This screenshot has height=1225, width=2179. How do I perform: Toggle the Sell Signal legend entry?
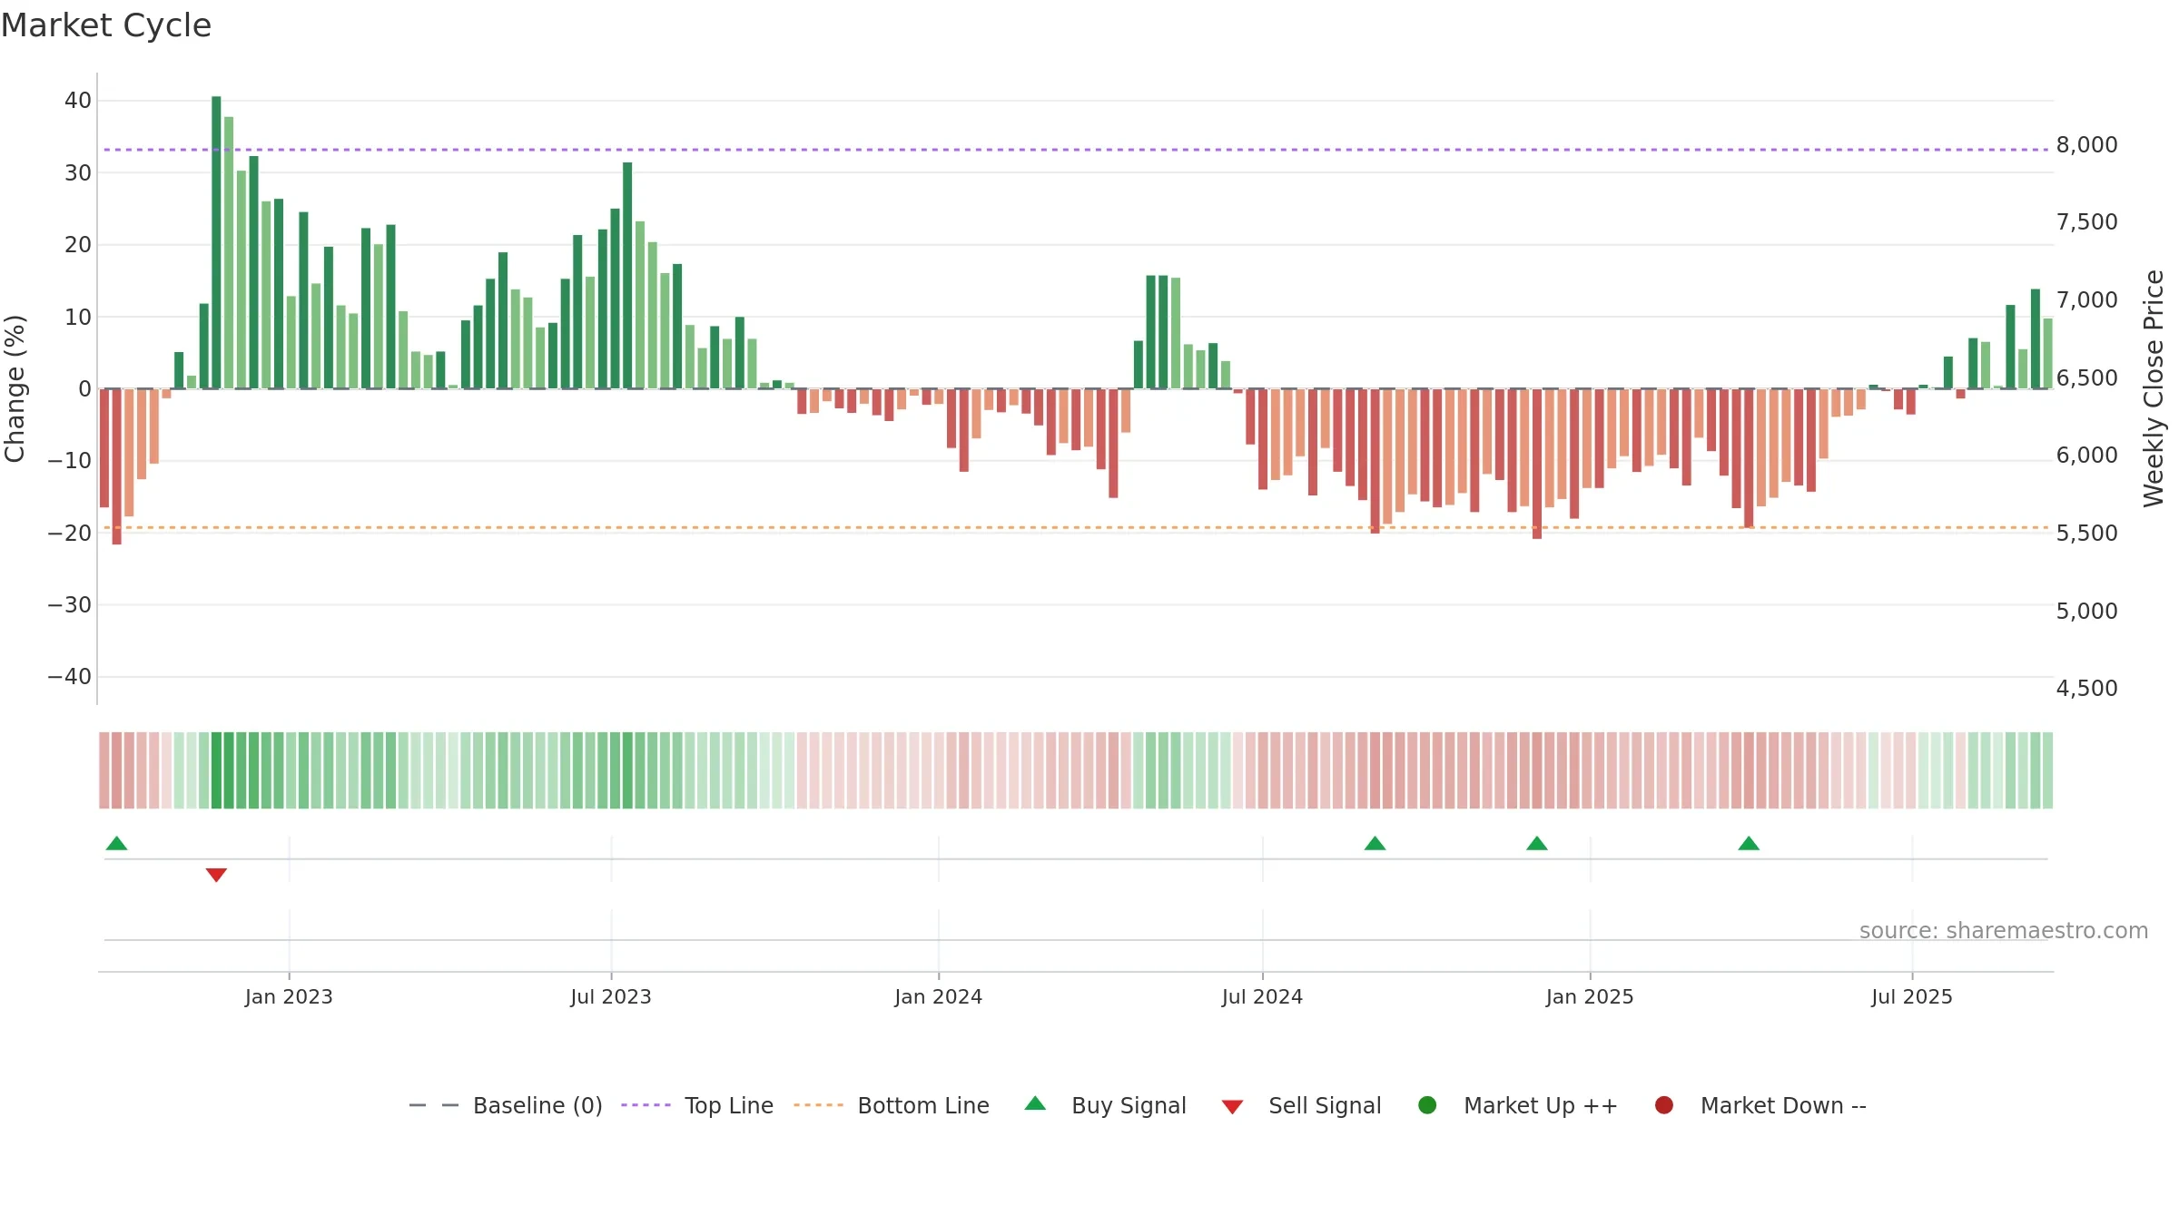(1301, 1105)
